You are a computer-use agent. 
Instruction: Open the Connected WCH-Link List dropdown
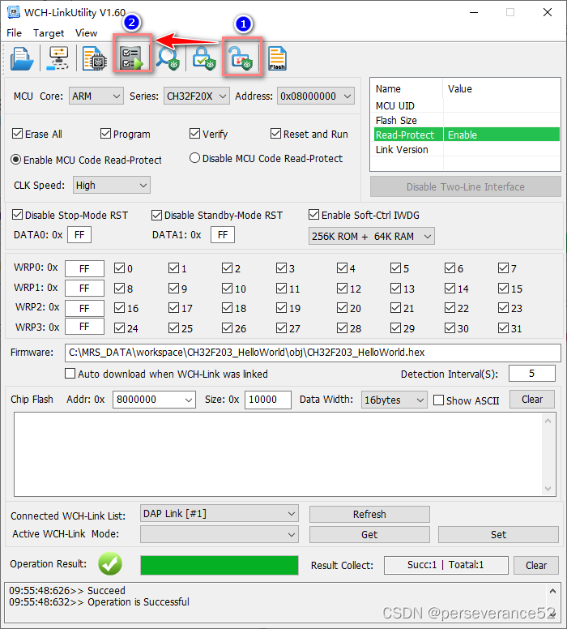(220, 513)
